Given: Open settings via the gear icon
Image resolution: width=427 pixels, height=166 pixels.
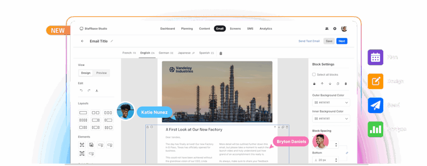Looking at the screenshot, I should point(335,29).
